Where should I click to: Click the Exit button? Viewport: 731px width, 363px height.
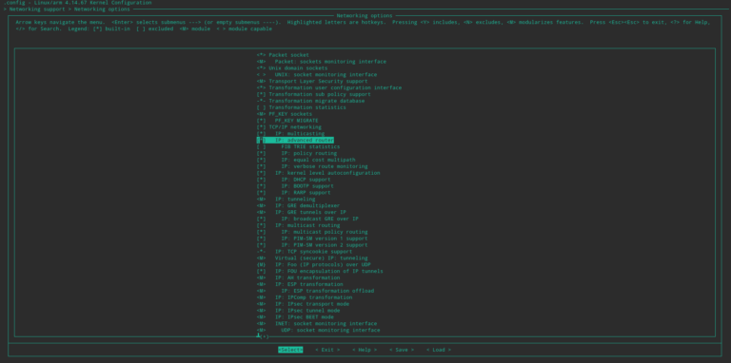click(x=327, y=350)
